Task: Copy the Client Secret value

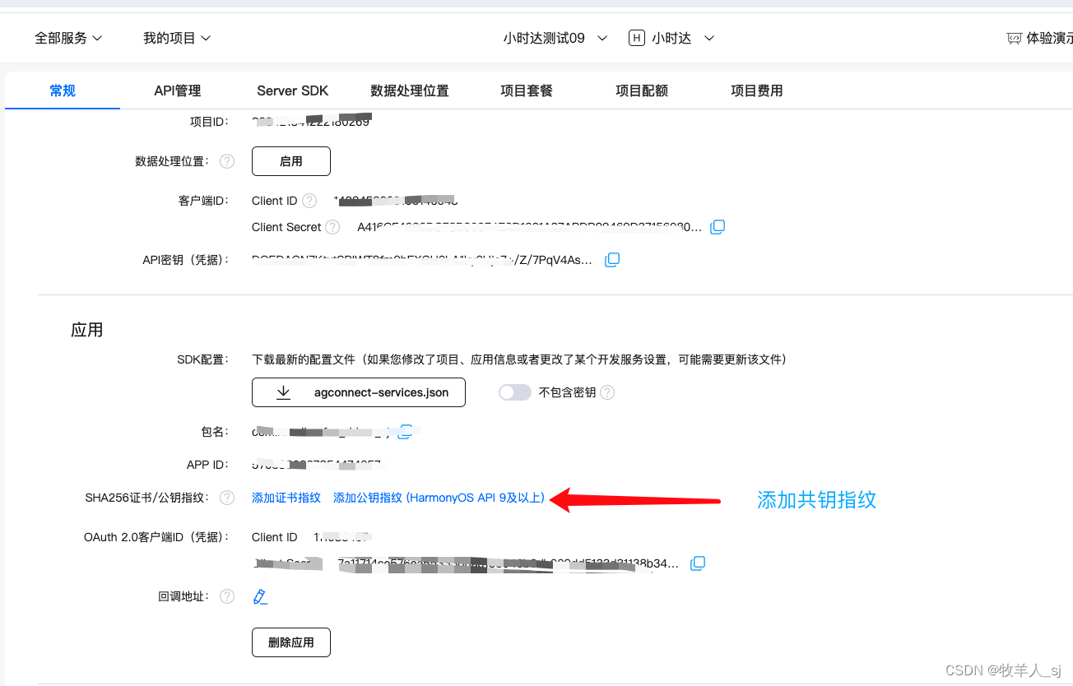Action: point(718,226)
